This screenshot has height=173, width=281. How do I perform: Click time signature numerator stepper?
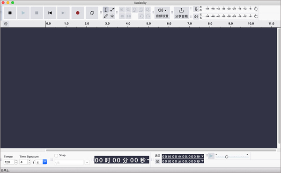click(30, 162)
